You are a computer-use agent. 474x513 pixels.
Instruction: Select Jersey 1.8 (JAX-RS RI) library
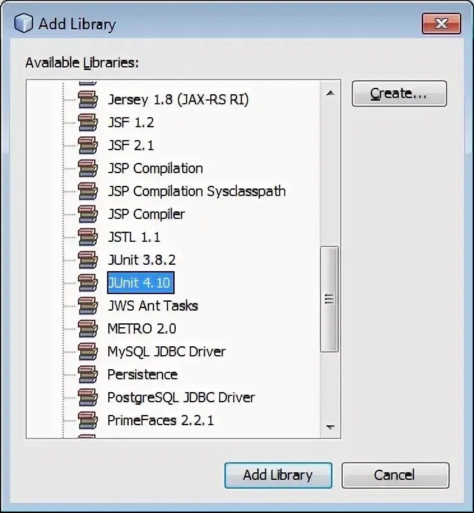pos(178,99)
